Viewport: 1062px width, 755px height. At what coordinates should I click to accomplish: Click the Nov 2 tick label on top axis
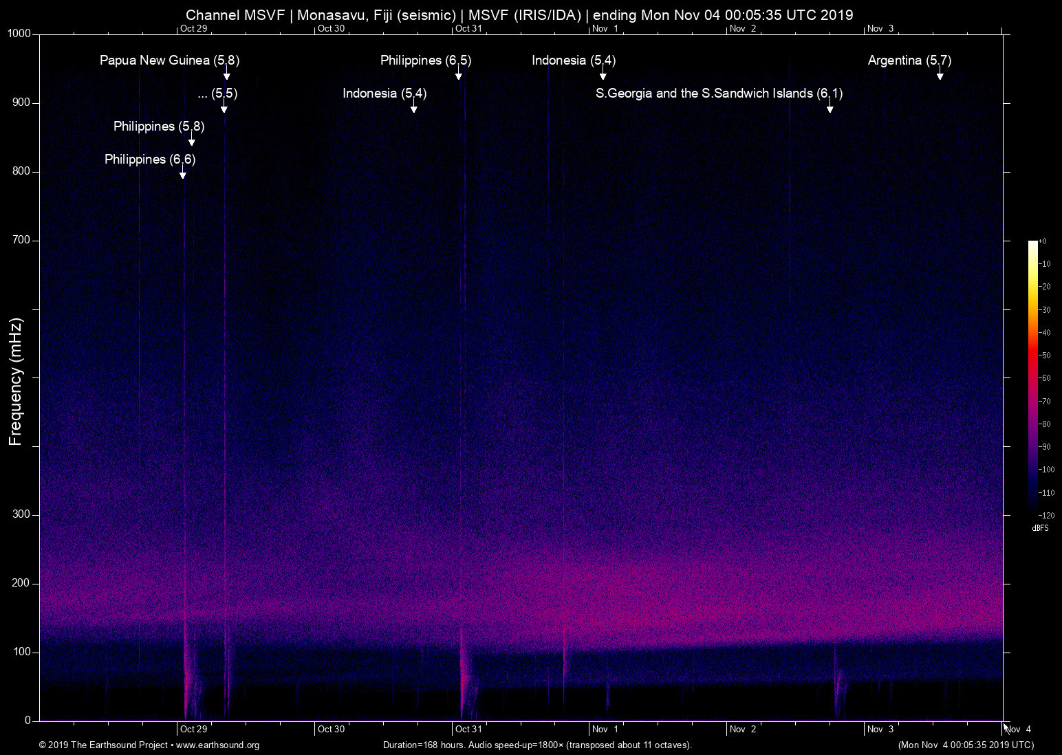744,29
